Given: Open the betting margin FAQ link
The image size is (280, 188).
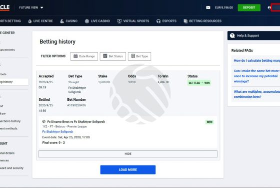Looking at the screenshot, I should coord(257,61).
